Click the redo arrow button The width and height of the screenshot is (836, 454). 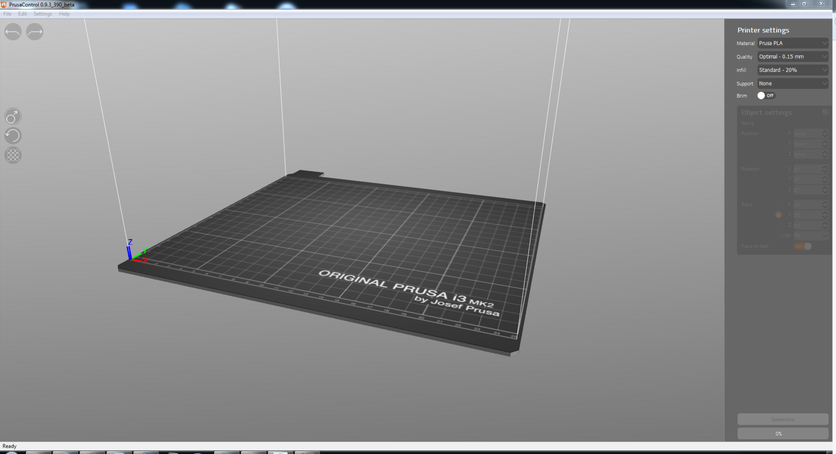click(x=34, y=32)
